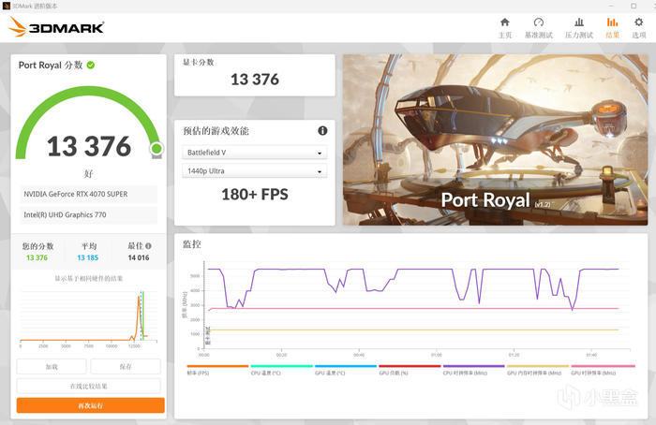656x425 pixels.
Task: Toggle the GPU 内存时钟频率 legend line
Action: pyautogui.click(x=538, y=370)
